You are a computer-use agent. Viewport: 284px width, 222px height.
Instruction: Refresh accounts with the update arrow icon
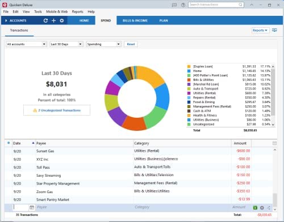pos(45,20)
